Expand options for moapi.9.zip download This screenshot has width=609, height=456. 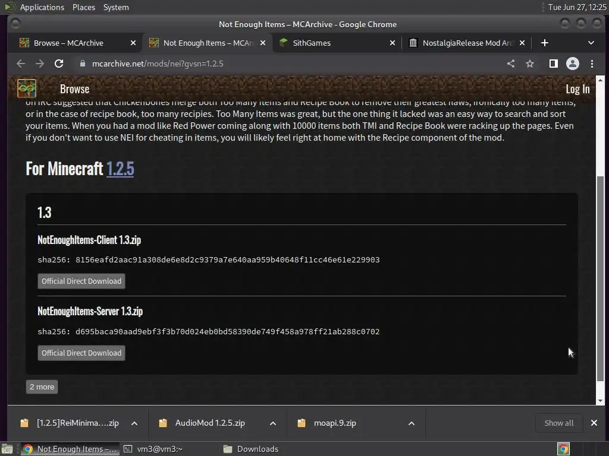tap(412, 423)
